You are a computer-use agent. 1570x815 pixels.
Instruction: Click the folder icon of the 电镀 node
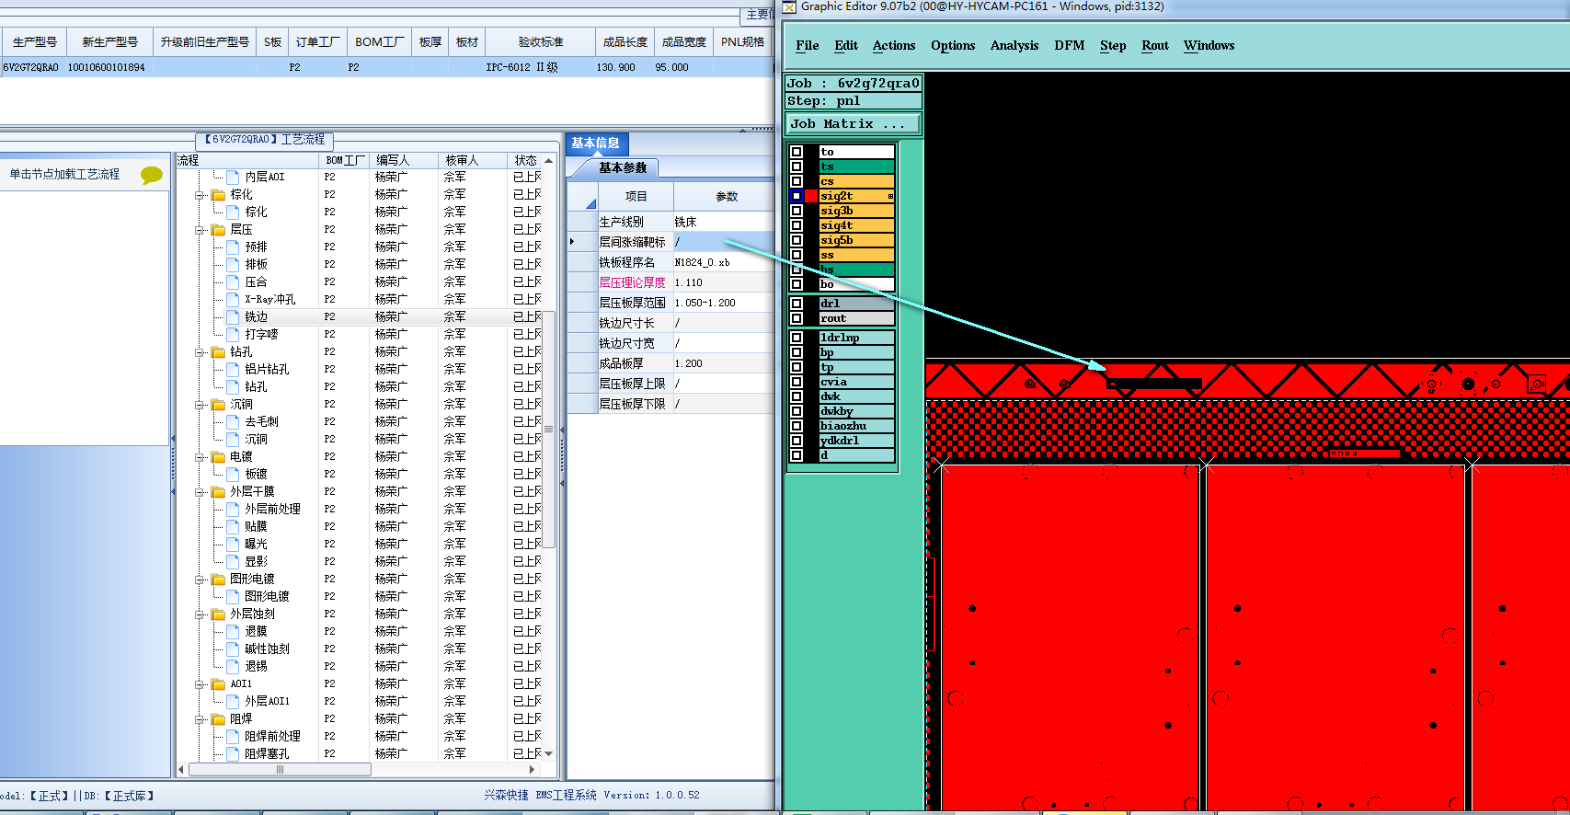218,457
